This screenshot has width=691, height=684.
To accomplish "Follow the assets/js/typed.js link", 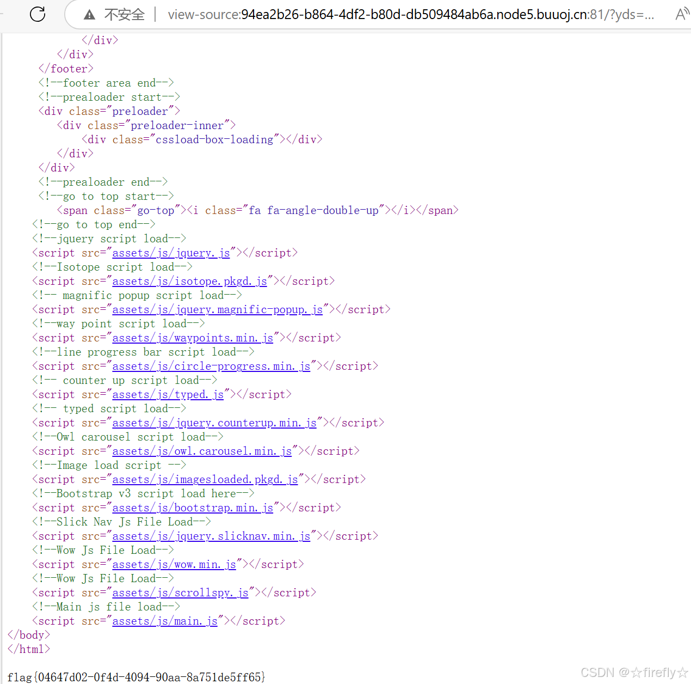I will click(x=168, y=394).
